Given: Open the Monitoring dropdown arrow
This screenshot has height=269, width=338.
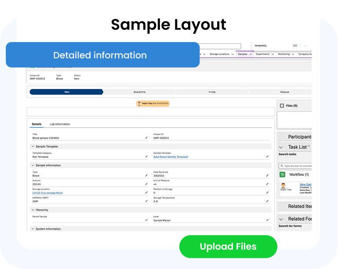Looking at the screenshot, I should [293, 54].
